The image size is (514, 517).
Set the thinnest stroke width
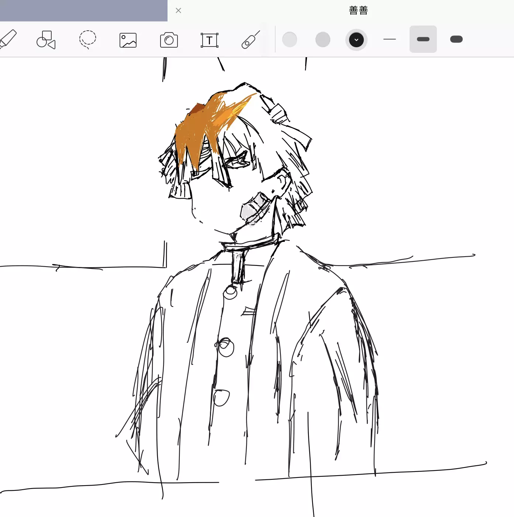(390, 39)
